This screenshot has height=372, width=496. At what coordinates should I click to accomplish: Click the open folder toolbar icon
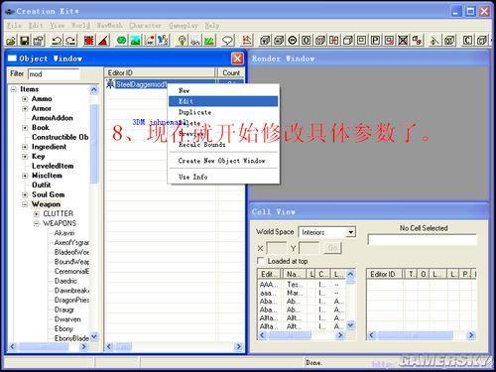[11, 41]
